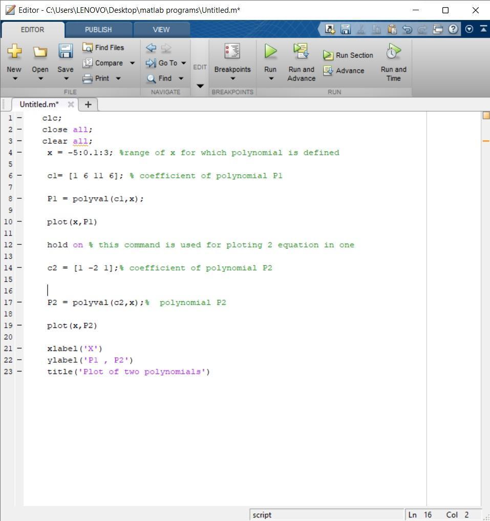Collapse the ribbon with minimize toolstrip arrow
490x521 pixels.
(x=484, y=29)
